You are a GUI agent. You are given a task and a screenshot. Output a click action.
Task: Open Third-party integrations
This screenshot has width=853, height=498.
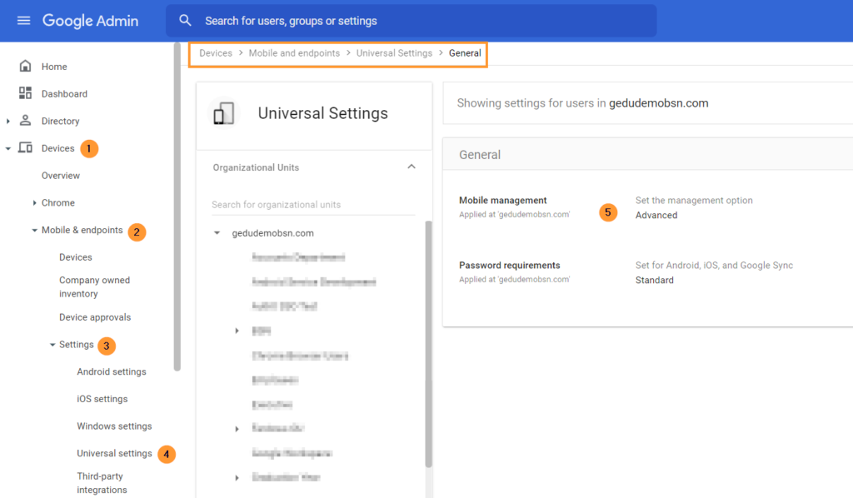102,483
